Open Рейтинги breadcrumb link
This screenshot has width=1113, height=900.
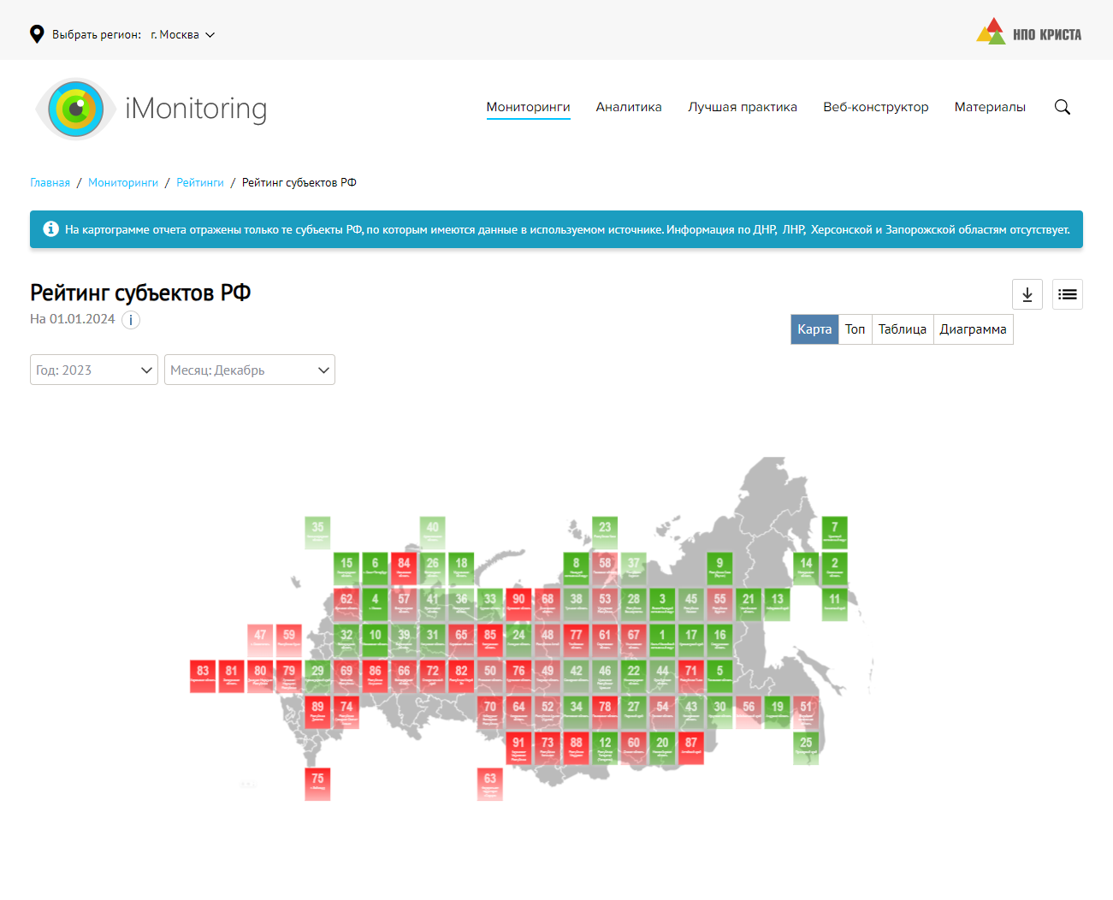pyautogui.click(x=200, y=183)
